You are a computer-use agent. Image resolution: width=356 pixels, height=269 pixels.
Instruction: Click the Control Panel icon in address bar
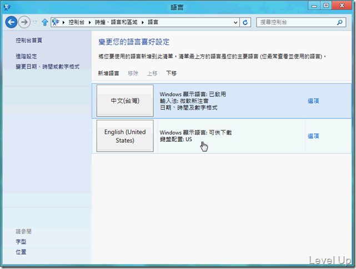tap(56, 22)
